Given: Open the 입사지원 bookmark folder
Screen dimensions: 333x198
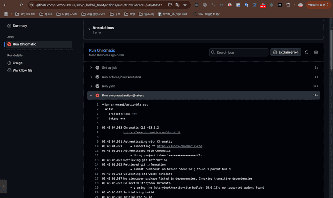Looking at the screenshot, I should 147,14.
